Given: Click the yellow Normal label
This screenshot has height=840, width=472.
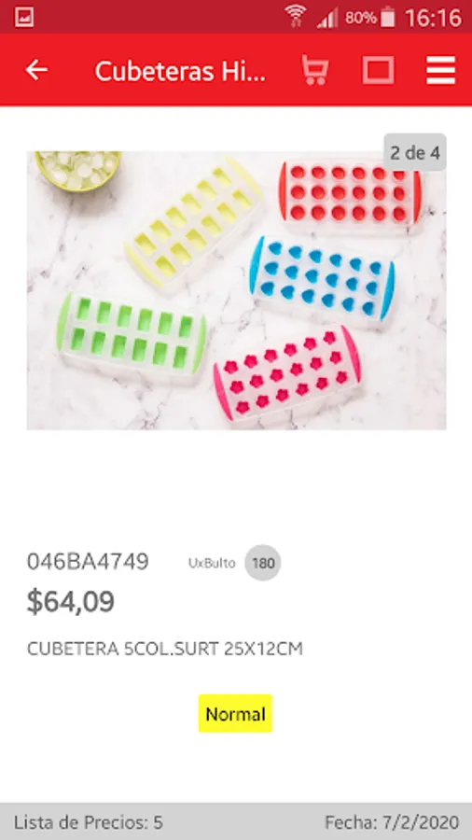Looking at the screenshot, I should pyautogui.click(x=235, y=714).
